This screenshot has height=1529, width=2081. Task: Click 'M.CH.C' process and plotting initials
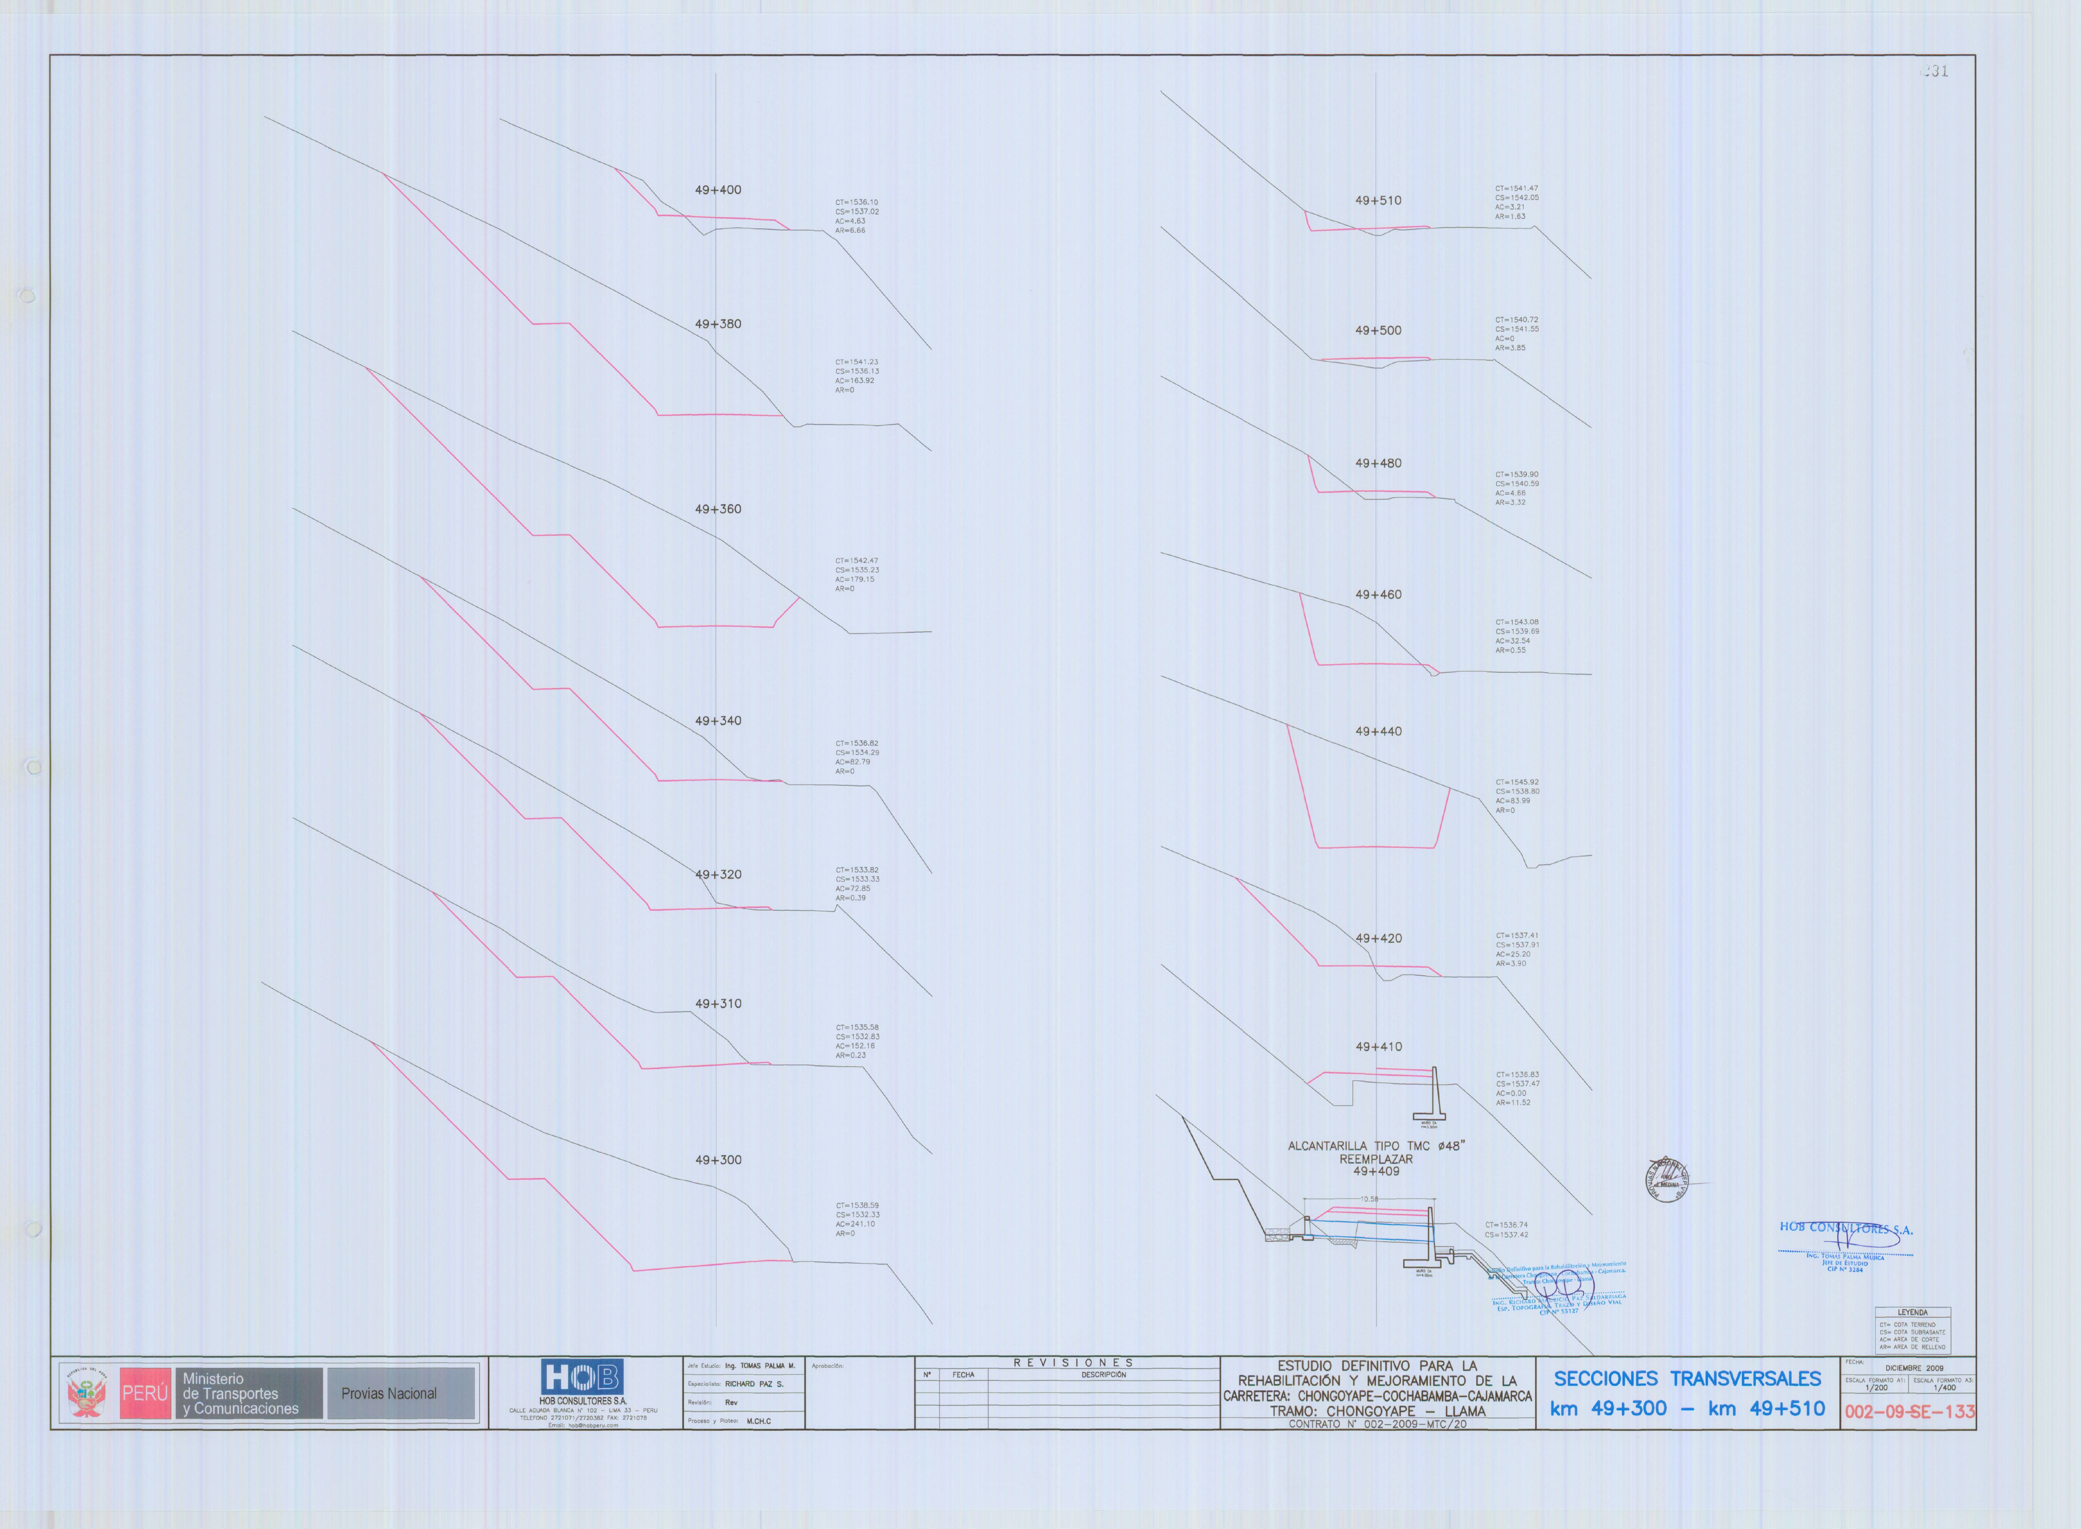(x=758, y=1421)
